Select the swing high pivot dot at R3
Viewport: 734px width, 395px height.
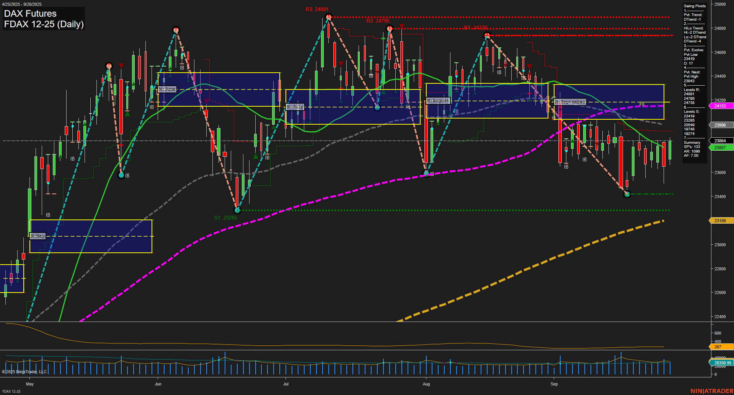coord(328,17)
